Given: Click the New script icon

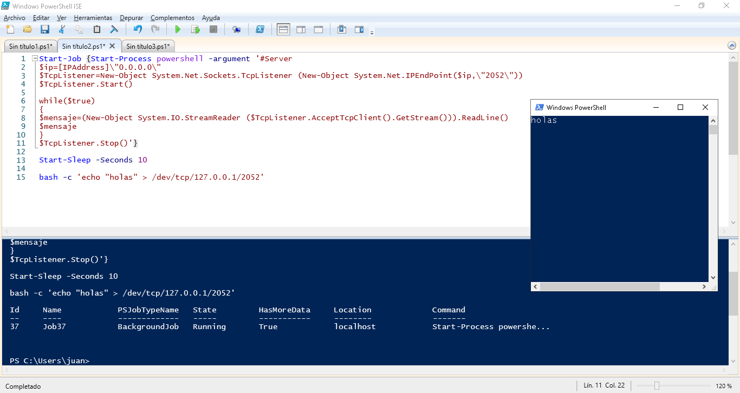Looking at the screenshot, I should point(10,29).
